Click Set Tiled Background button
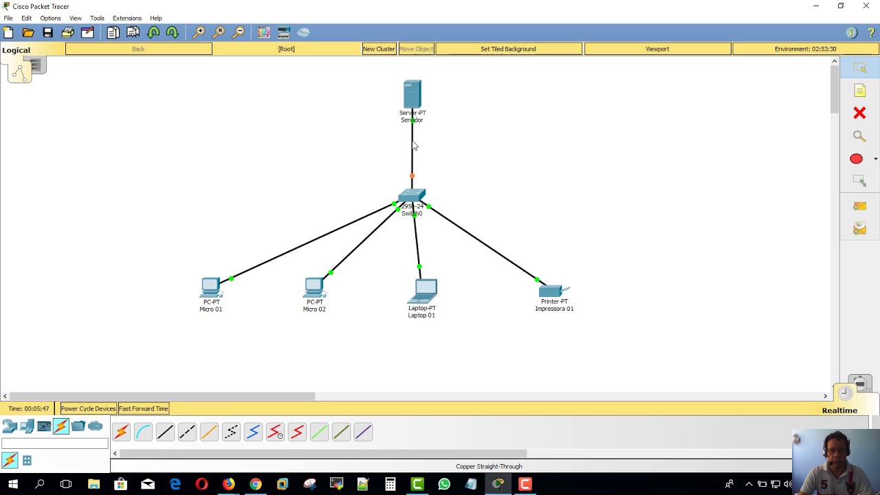The width and height of the screenshot is (880, 495). (508, 49)
